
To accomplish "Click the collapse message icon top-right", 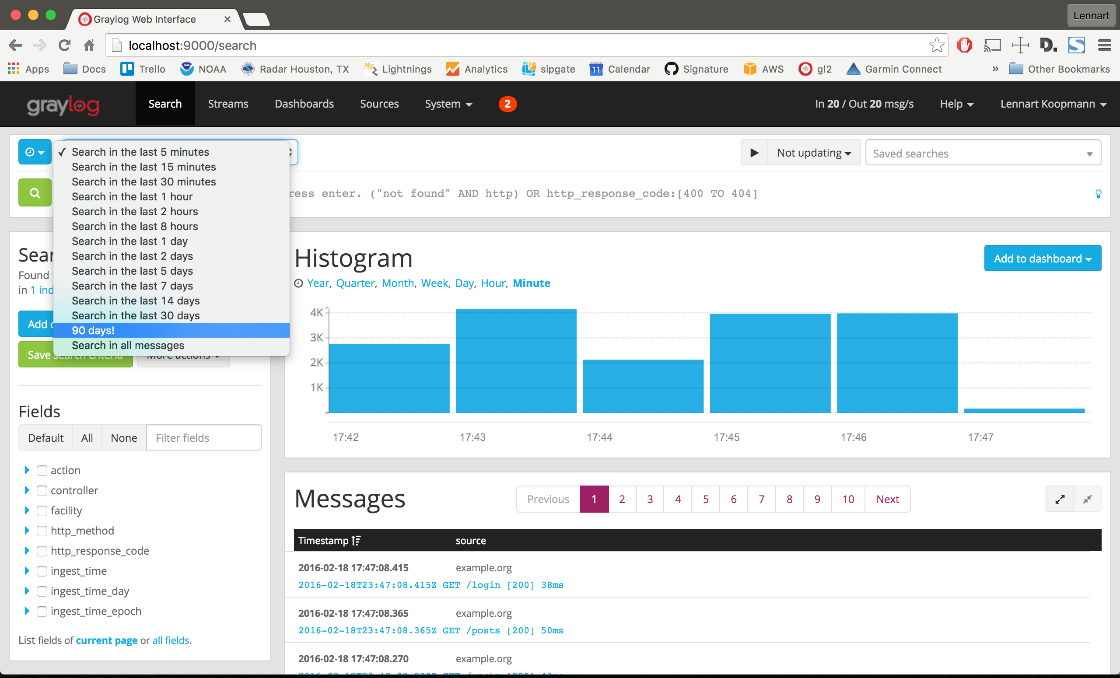I will click(x=1088, y=498).
